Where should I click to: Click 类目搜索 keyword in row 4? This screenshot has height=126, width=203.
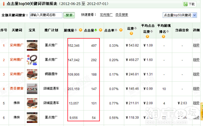[17, 89]
